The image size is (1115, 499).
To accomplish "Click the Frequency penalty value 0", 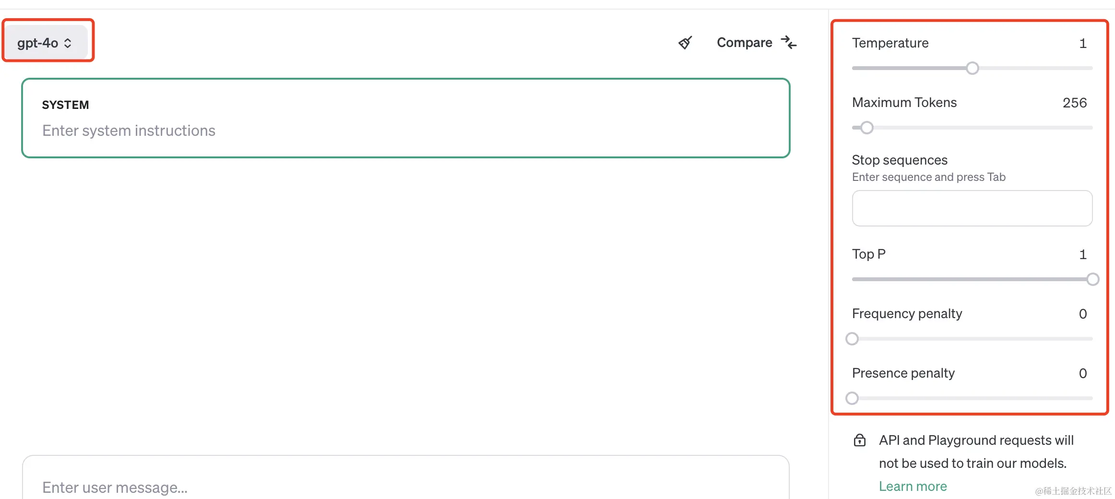I will (1082, 314).
